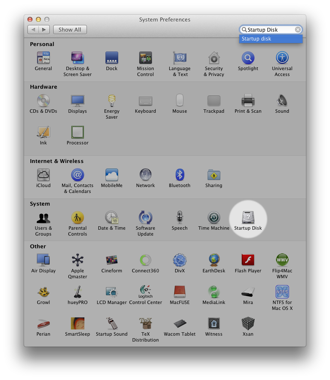
Task: Clear the search field text
Action: (x=298, y=30)
